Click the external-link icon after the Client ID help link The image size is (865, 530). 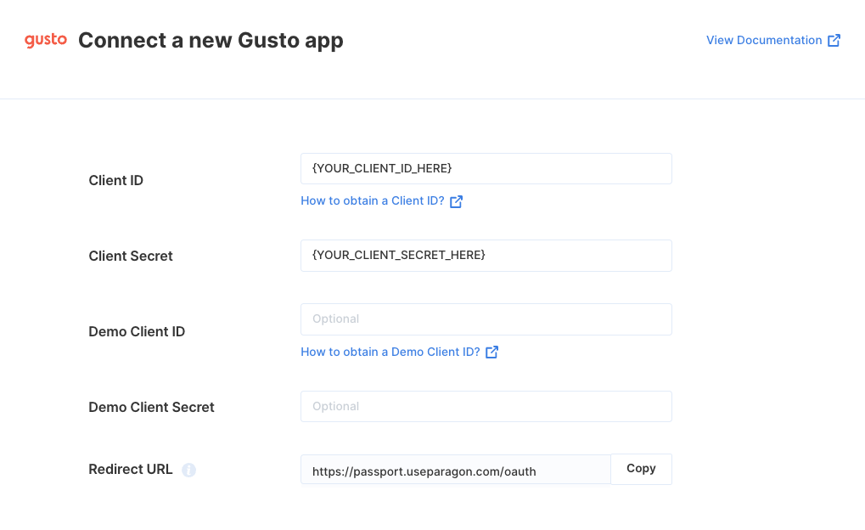[x=456, y=201]
